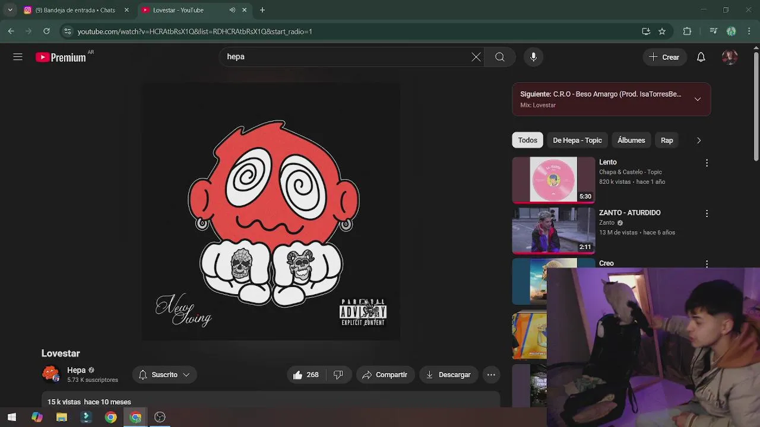
Task: Open the YouTube hamburger guide menu
Action: click(18, 57)
